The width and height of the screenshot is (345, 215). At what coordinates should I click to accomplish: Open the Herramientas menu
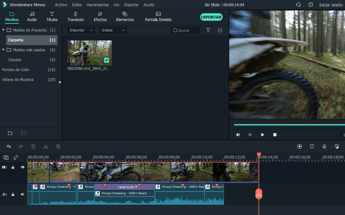97,5
